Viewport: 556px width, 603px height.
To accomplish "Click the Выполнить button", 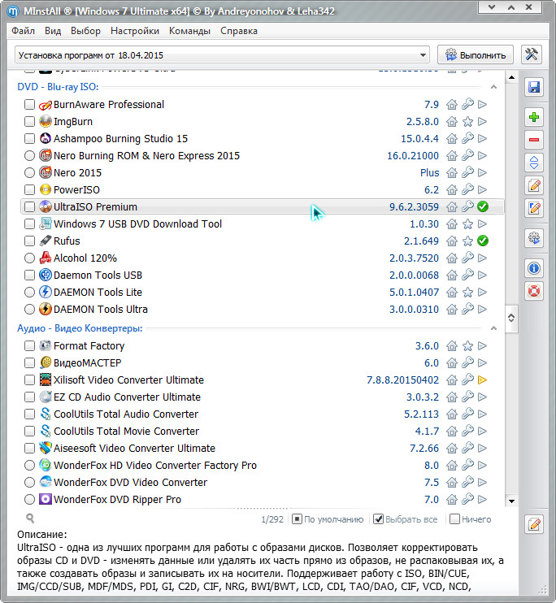I will [476, 54].
